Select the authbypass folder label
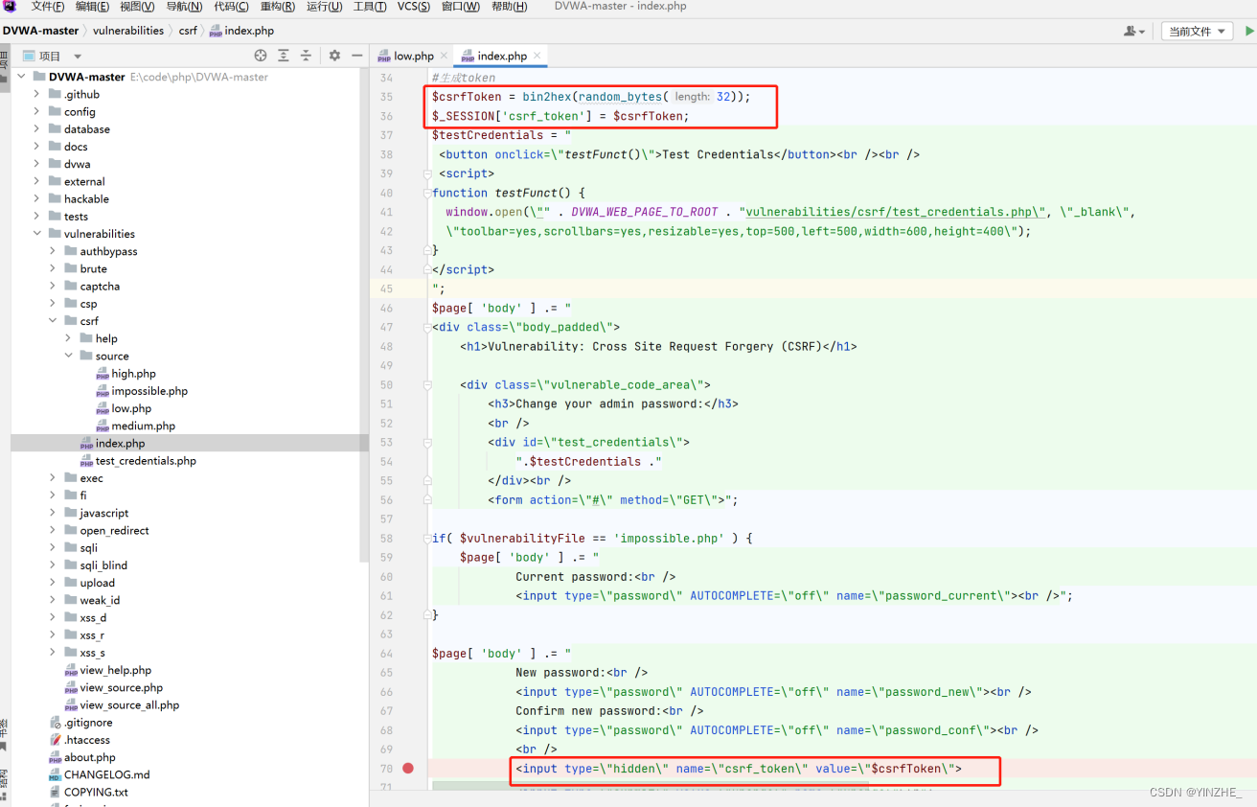Screen dimensions: 1257x807 pyautogui.click(x=108, y=251)
